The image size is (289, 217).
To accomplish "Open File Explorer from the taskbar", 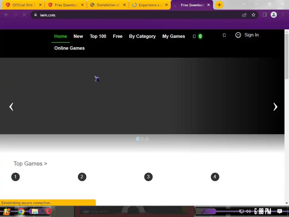I will (35, 211).
